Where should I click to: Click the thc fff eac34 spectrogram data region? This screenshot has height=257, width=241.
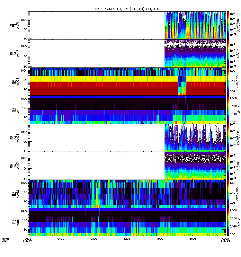tap(195, 138)
